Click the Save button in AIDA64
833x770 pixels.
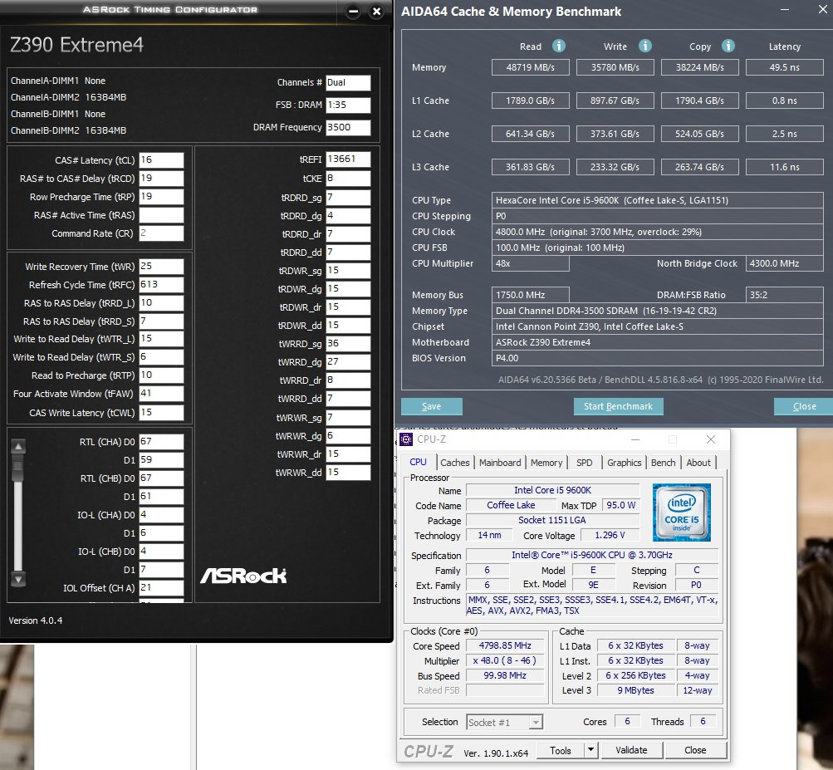coord(431,406)
